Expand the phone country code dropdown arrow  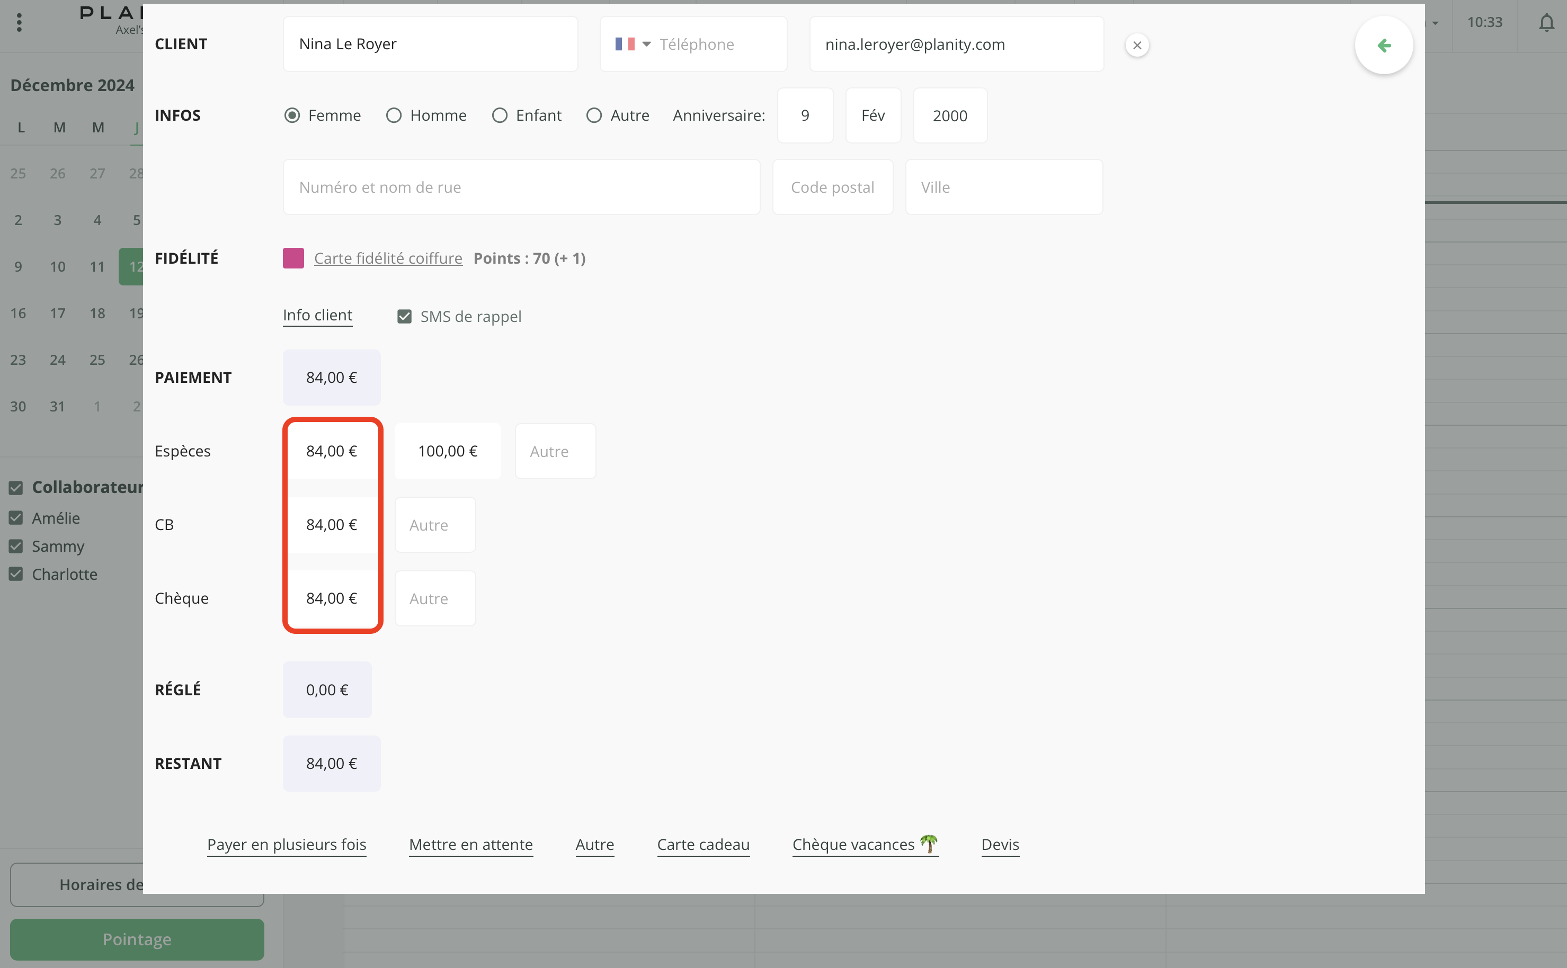(x=646, y=44)
